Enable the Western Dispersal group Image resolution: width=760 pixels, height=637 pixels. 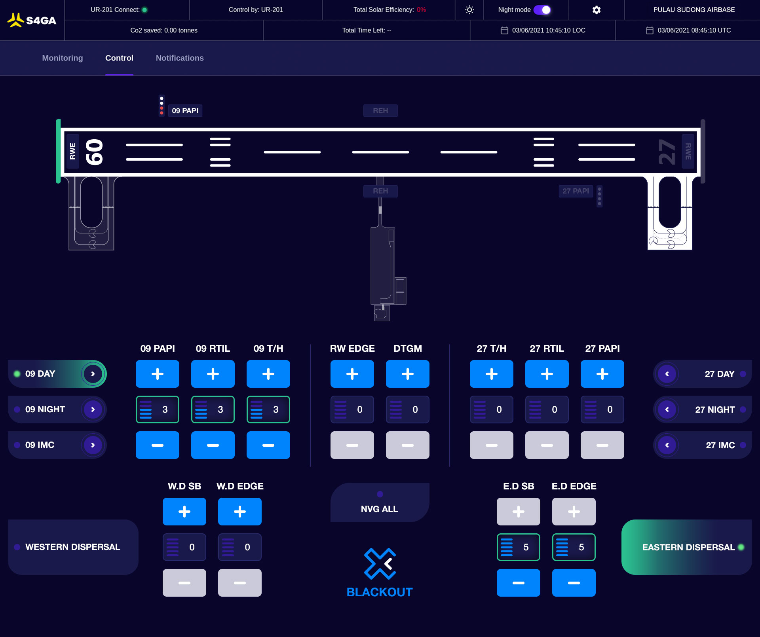click(x=73, y=547)
